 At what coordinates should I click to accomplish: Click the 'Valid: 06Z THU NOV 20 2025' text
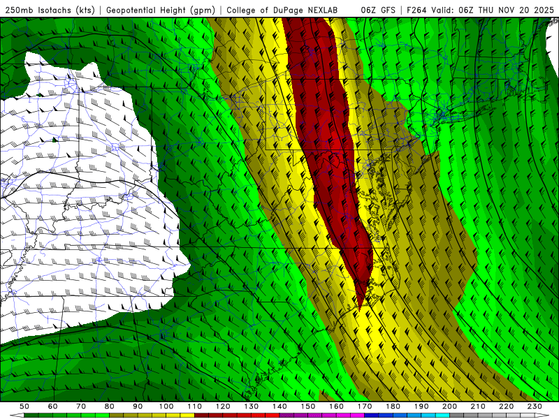click(493, 10)
